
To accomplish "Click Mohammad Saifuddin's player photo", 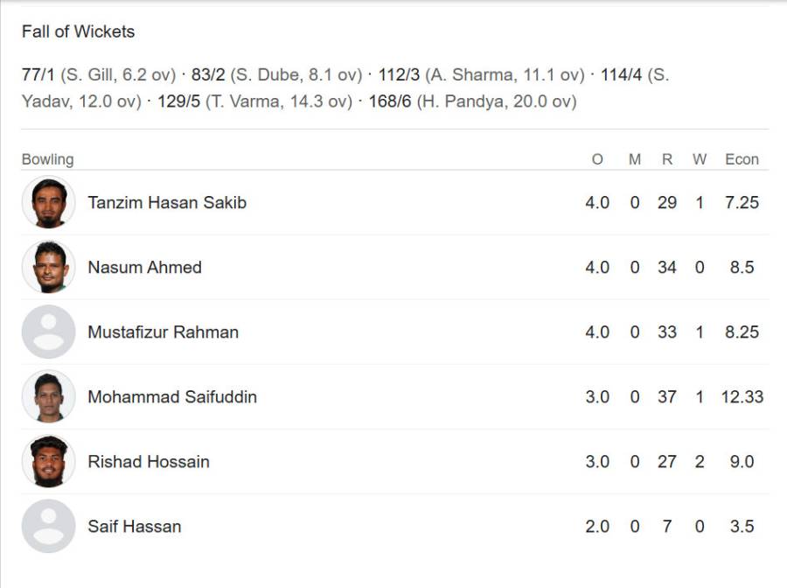I will click(49, 396).
